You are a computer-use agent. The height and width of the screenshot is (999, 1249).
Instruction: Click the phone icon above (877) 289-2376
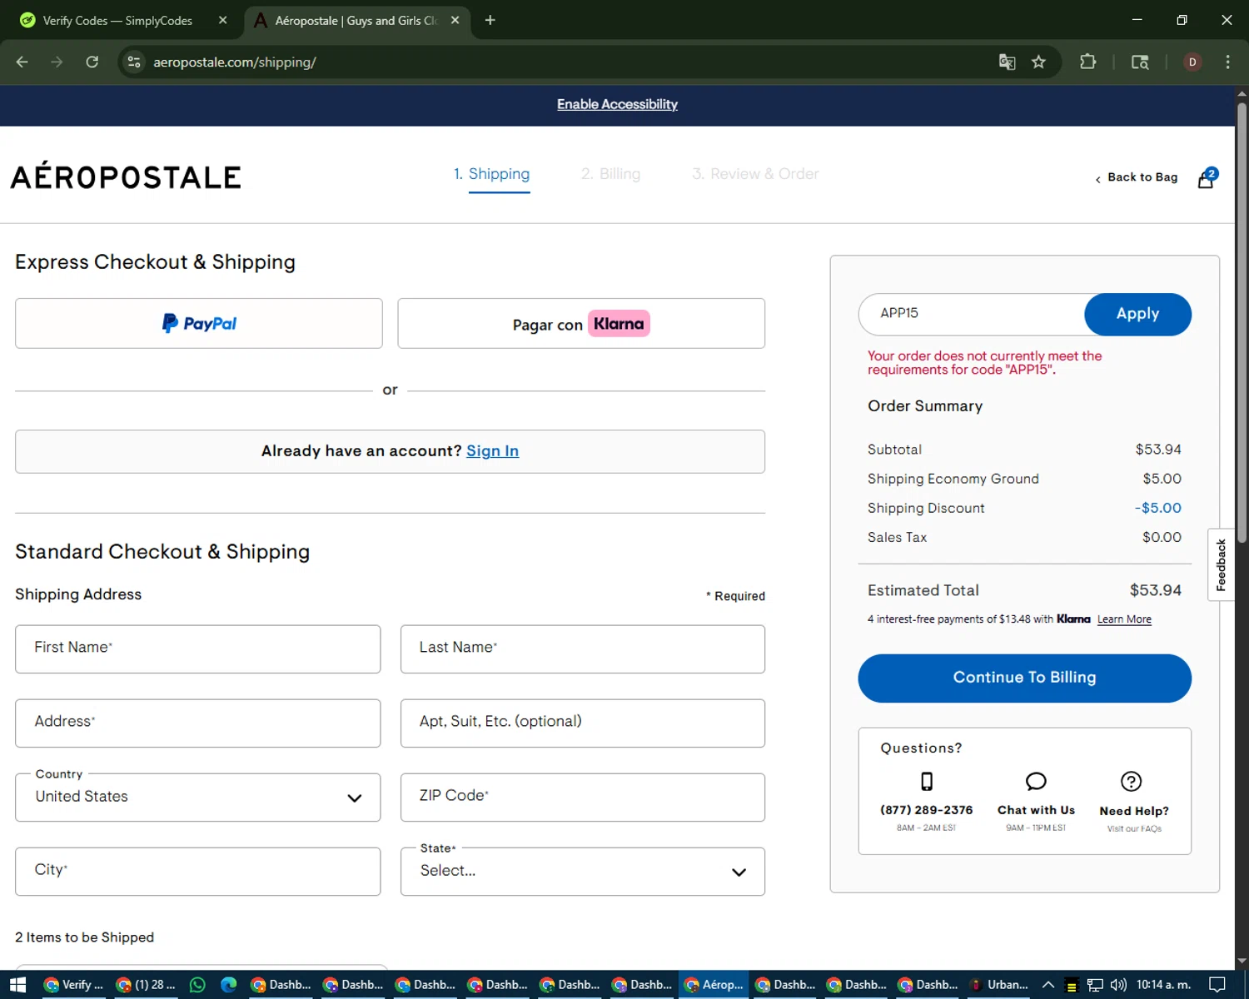926,781
